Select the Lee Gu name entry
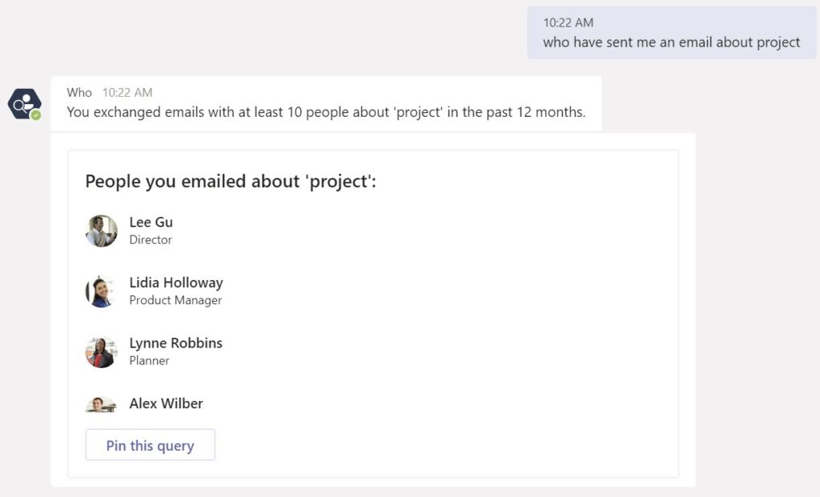Viewport: 820px width, 497px height. pyautogui.click(x=151, y=222)
